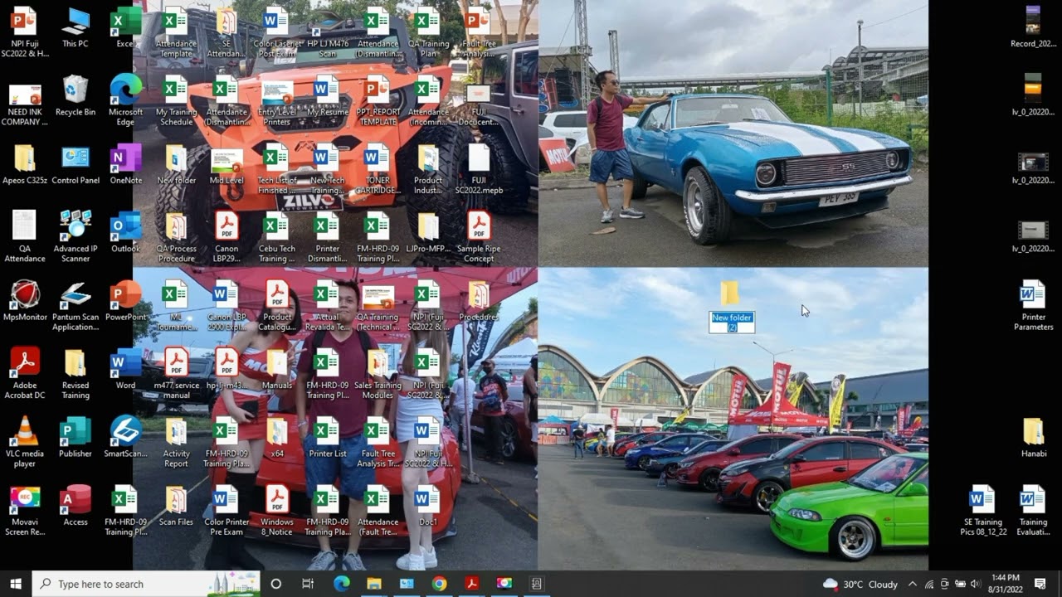Select the Product Catalogue PDF
Screen dimensions: 1062x597
277,306
